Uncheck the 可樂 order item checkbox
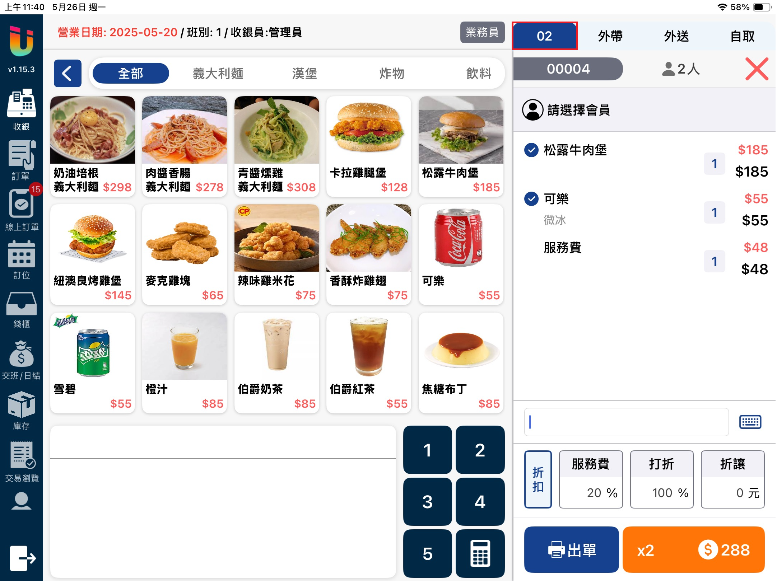777x581 pixels. (531, 198)
